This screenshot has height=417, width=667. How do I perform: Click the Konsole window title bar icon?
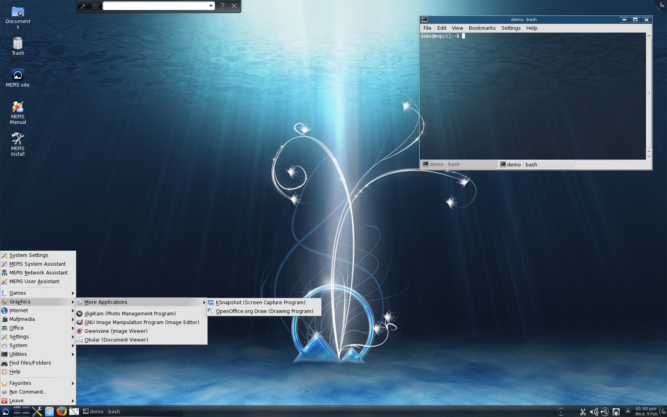424,19
